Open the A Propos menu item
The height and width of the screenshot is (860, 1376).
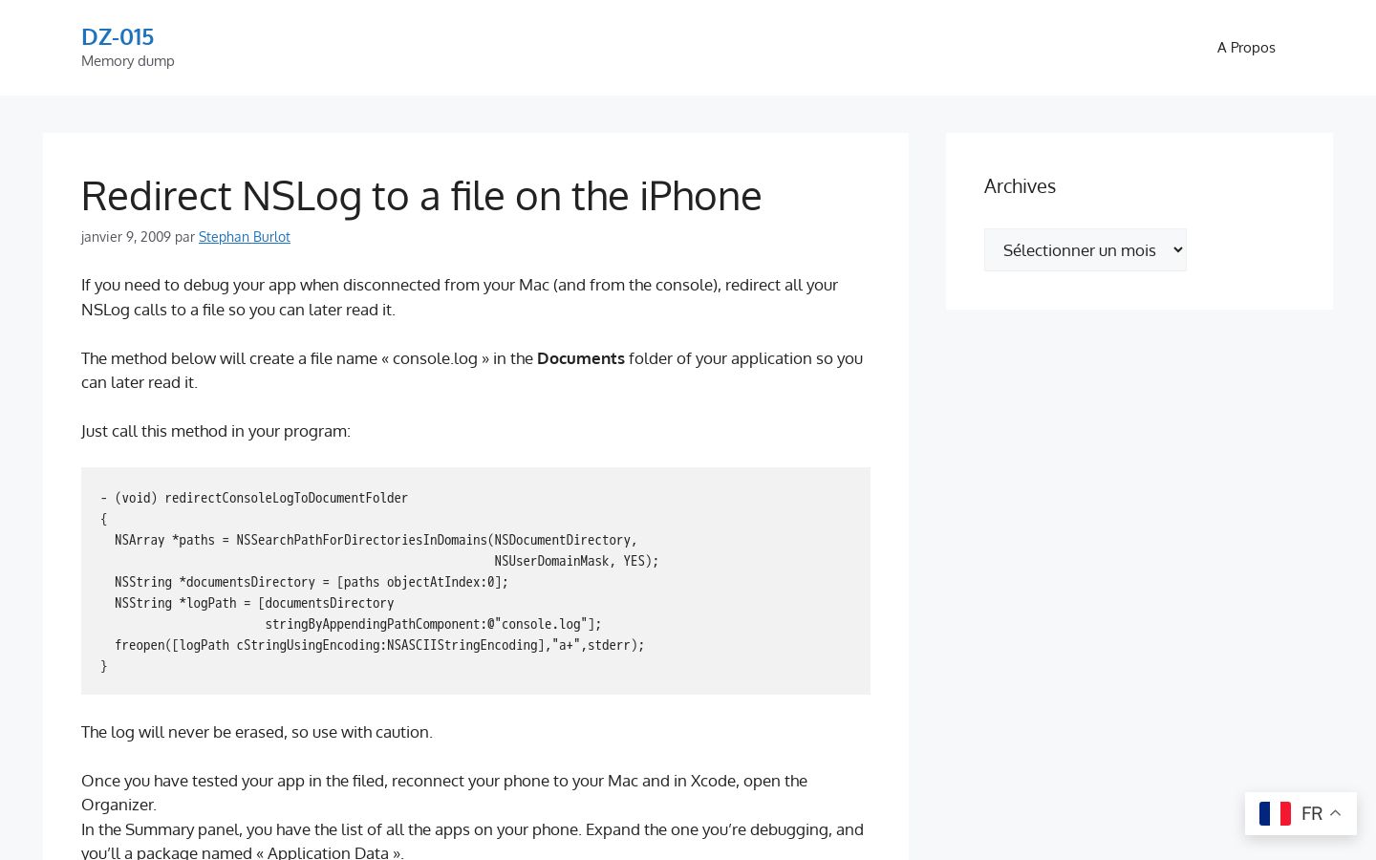[x=1246, y=48]
